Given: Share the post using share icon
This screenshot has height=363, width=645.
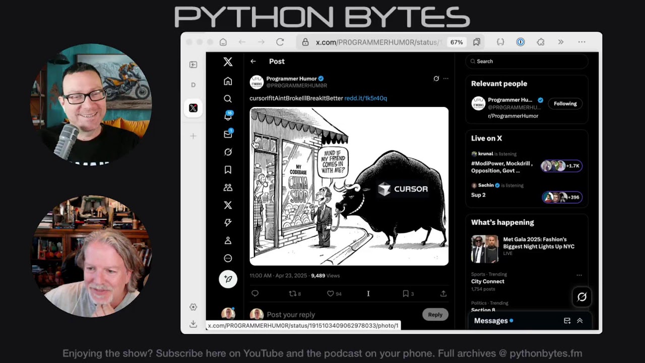Looking at the screenshot, I should 443,293.
